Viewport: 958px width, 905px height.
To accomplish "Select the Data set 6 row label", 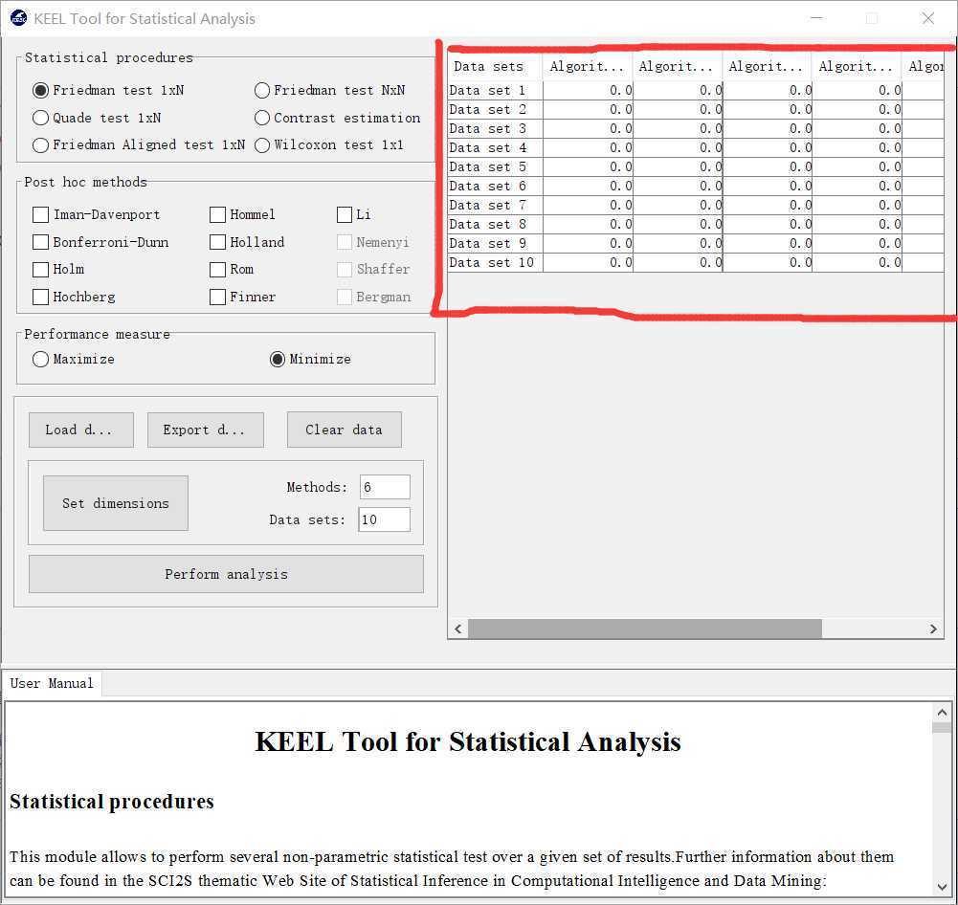I will coord(495,187).
